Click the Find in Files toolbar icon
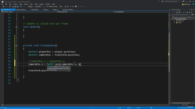Screen dimensions: 195x109 [x=61, y=7]
